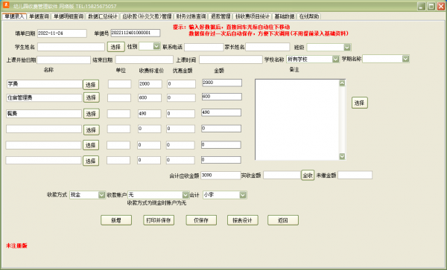Click the 填单日期 field
The image size is (447, 270).
[x=62, y=33]
